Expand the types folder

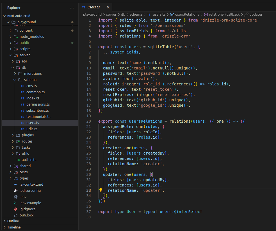10,178
